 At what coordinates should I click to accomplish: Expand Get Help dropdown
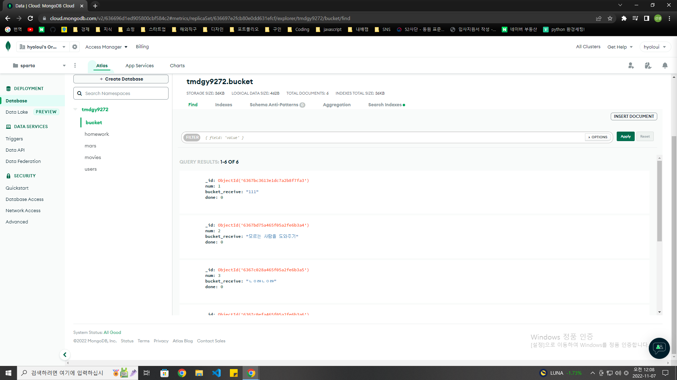point(620,47)
